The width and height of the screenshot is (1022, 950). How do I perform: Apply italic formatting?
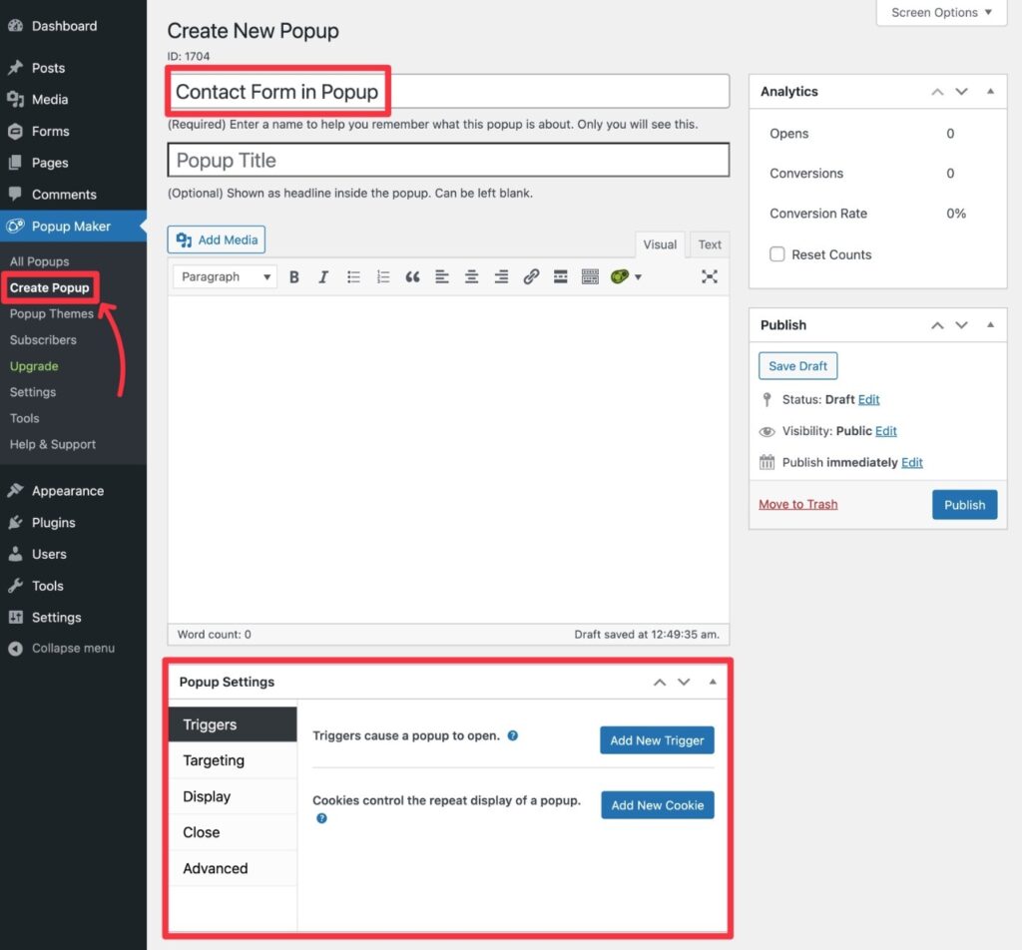pyautogui.click(x=323, y=276)
